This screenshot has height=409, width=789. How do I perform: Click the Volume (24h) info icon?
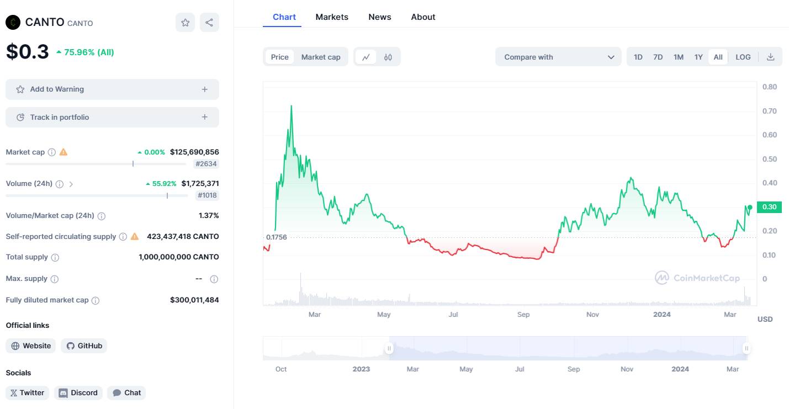click(60, 184)
